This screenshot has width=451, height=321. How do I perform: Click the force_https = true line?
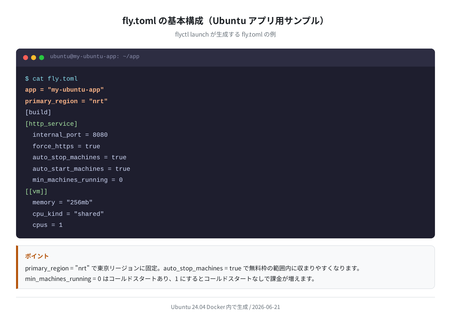[66, 146]
